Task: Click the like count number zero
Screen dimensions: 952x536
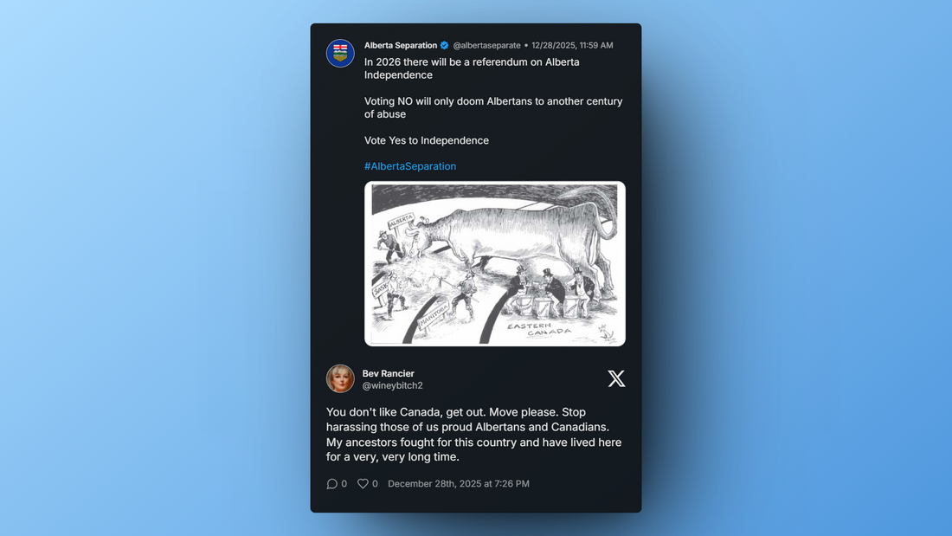Action: (375, 484)
